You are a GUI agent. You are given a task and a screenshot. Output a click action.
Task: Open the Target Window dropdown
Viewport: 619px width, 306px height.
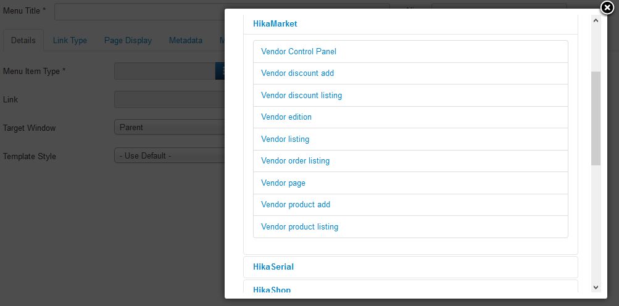(x=169, y=127)
